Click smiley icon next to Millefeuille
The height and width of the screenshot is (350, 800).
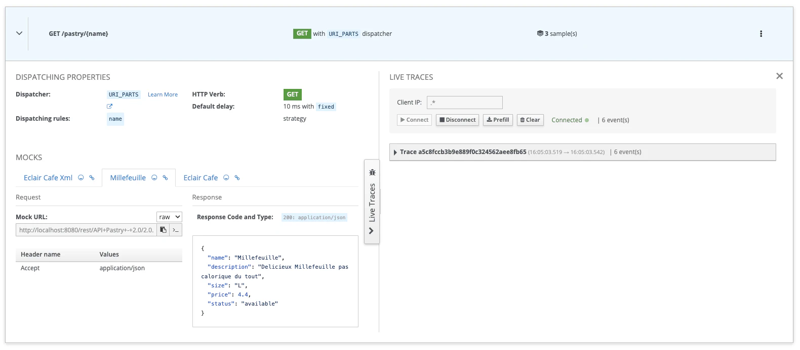154,178
